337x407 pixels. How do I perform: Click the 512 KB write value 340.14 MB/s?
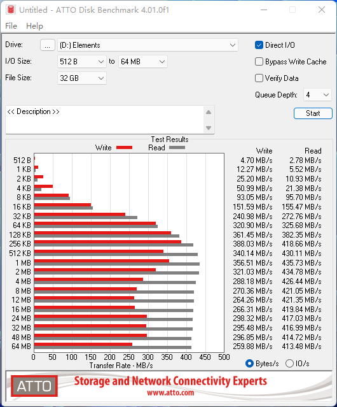(x=252, y=253)
